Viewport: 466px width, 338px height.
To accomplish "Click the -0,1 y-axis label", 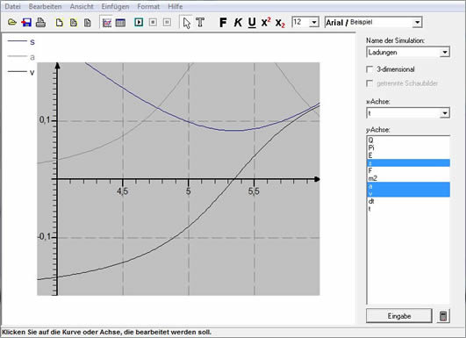I will click(43, 237).
